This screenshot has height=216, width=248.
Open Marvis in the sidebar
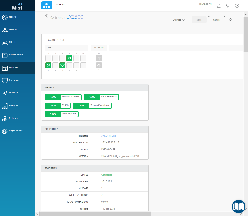pyautogui.click(x=13, y=30)
